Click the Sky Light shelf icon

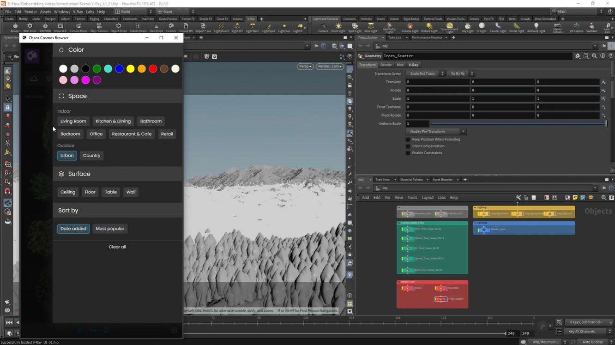[467, 27]
